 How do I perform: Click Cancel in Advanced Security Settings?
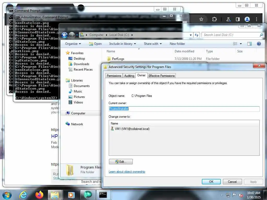(x=232, y=182)
